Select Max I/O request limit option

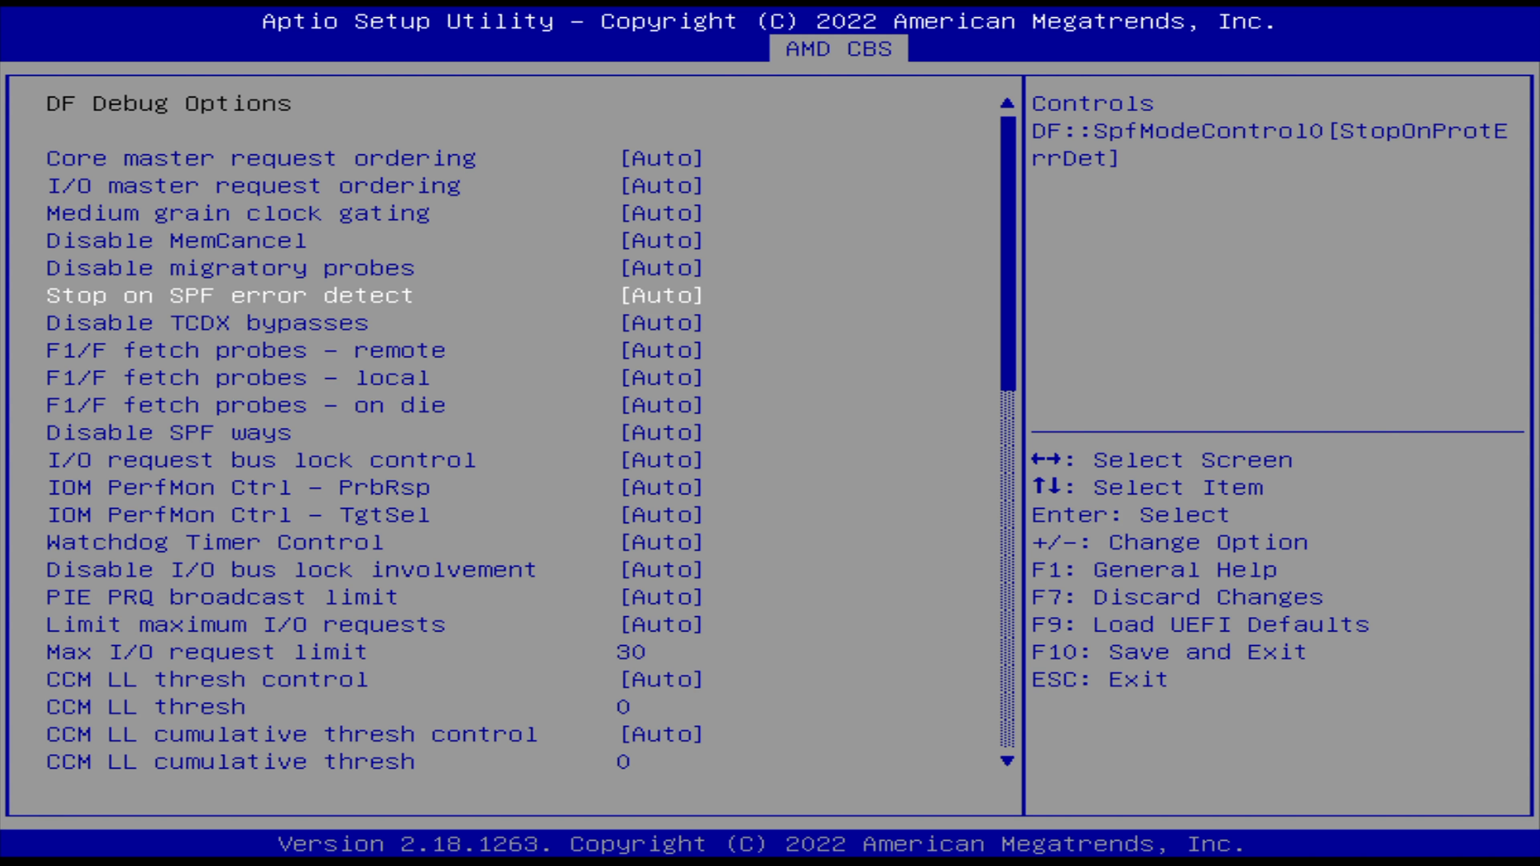[207, 653]
